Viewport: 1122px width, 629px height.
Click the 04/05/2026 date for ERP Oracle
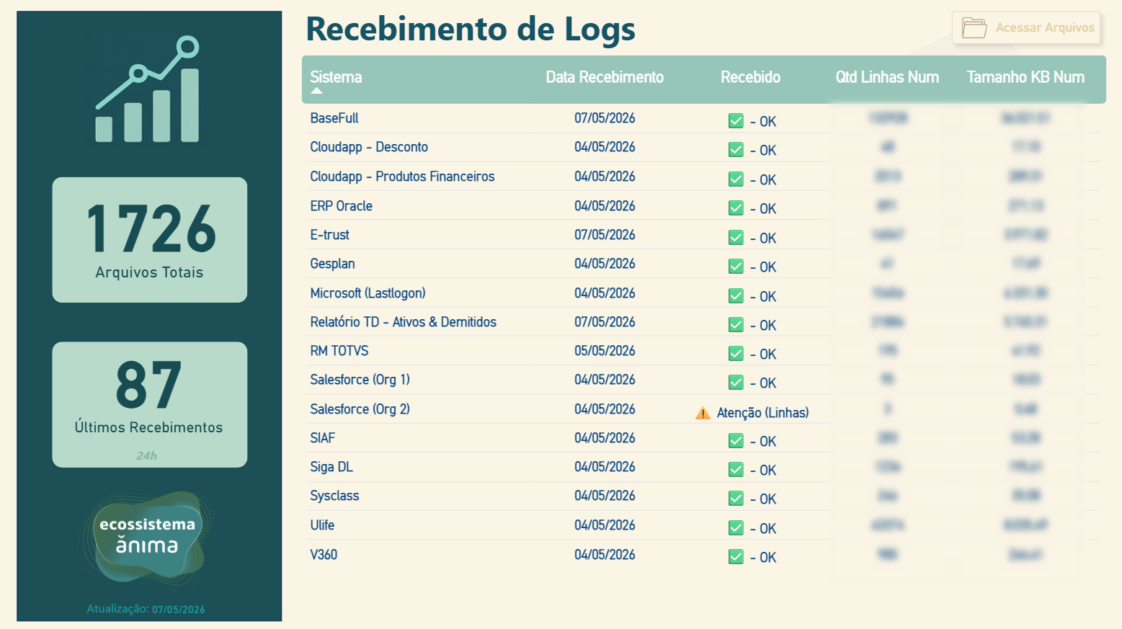click(605, 206)
